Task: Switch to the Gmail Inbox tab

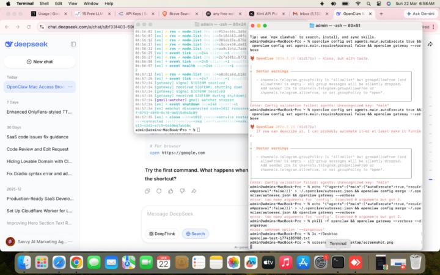Action: click(x=310, y=13)
